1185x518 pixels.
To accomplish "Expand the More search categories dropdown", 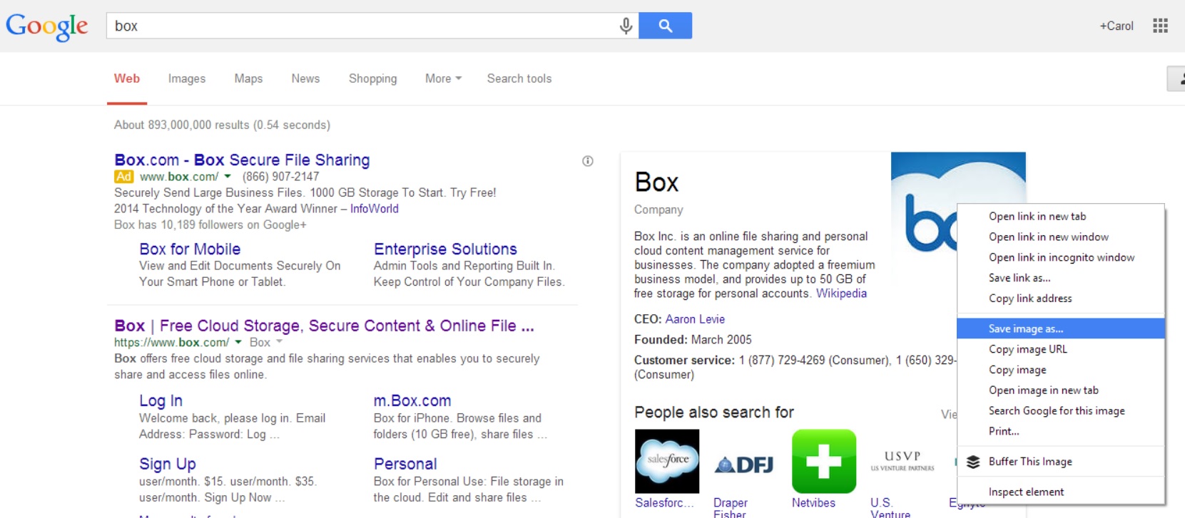I will pos(443,78).
